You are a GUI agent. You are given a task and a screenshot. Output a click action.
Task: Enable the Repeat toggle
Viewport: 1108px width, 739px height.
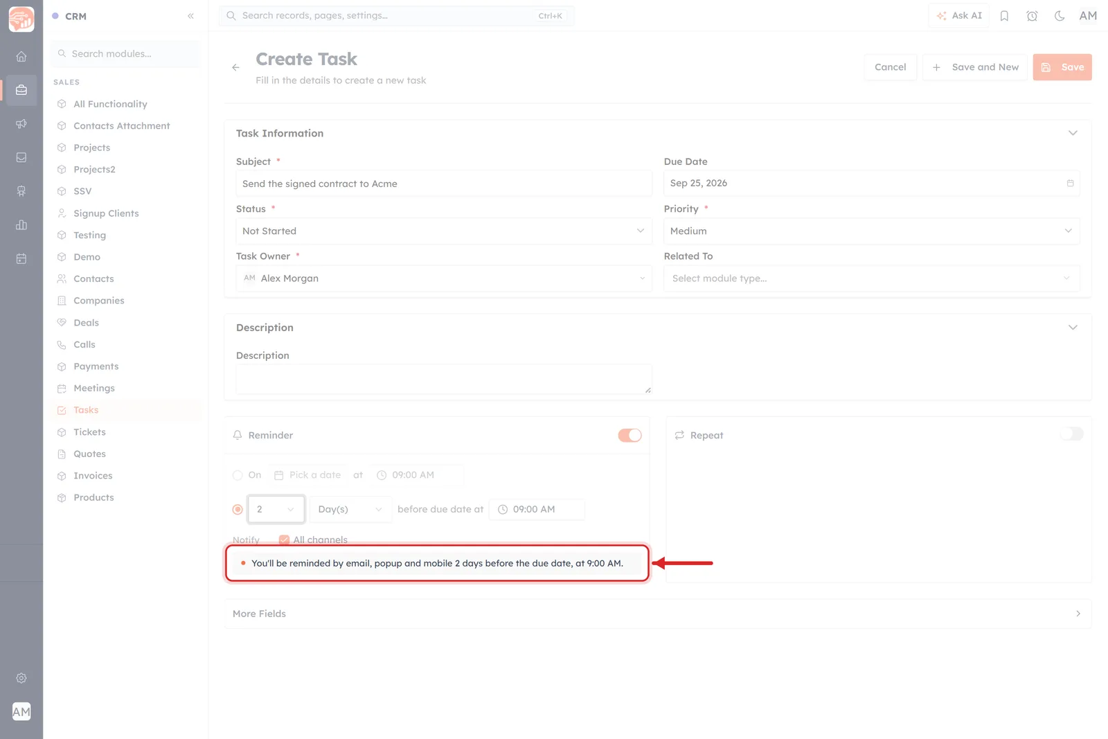click(1071, 434)
